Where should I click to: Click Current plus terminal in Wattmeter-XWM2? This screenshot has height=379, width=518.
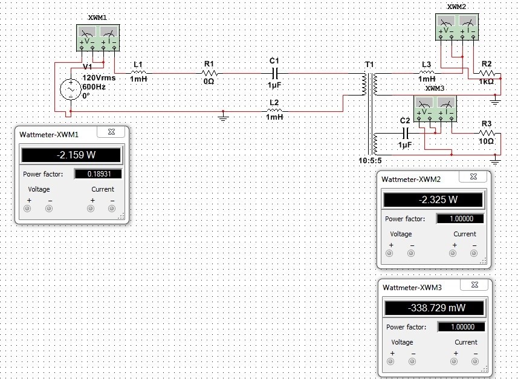453,253
